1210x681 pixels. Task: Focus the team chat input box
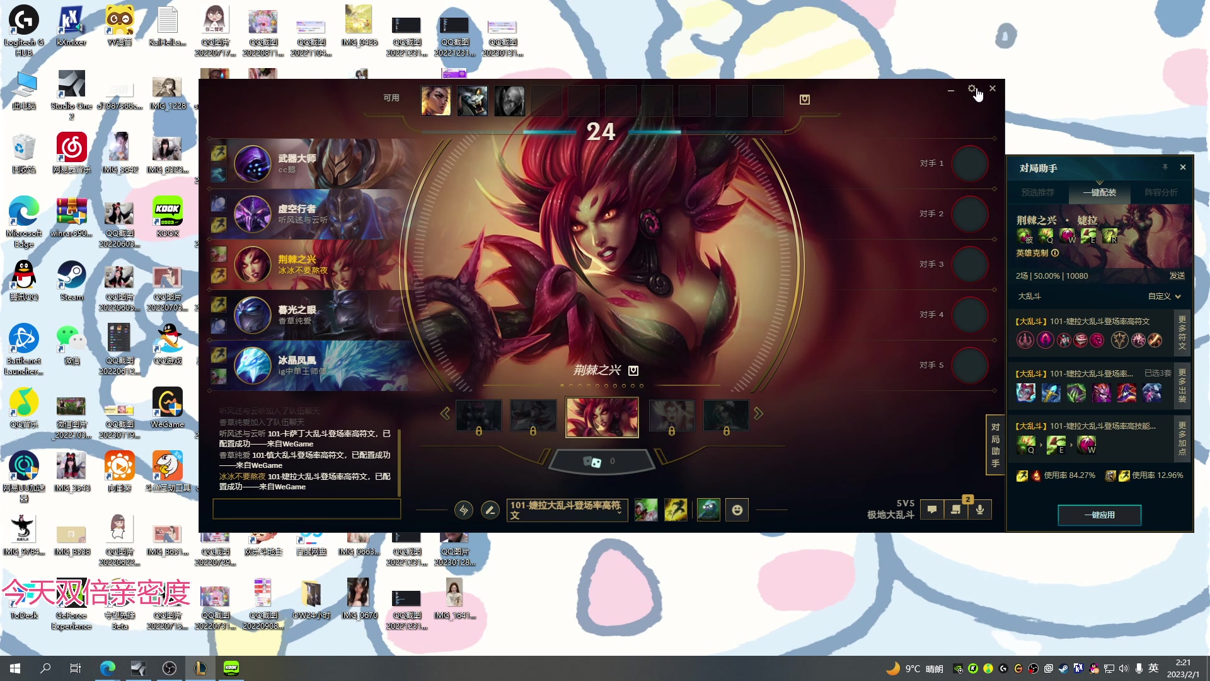pos(306,509)
